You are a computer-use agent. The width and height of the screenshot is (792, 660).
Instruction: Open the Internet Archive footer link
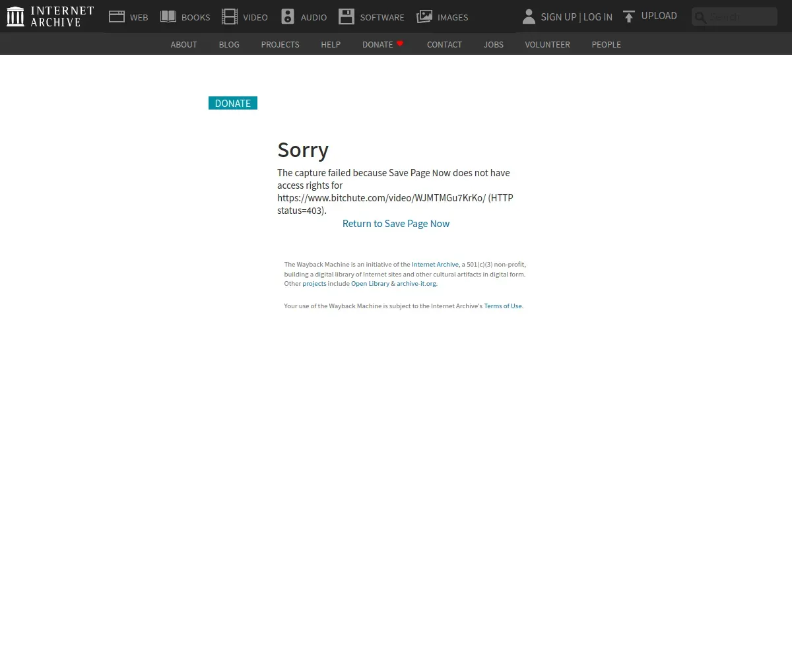click(x=435, y=264)
